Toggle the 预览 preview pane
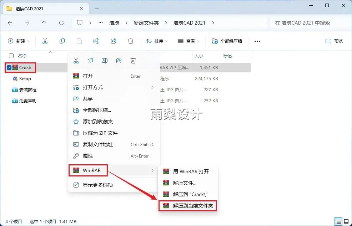Screen dimensions: 352x226 click(x=334, y=41)
